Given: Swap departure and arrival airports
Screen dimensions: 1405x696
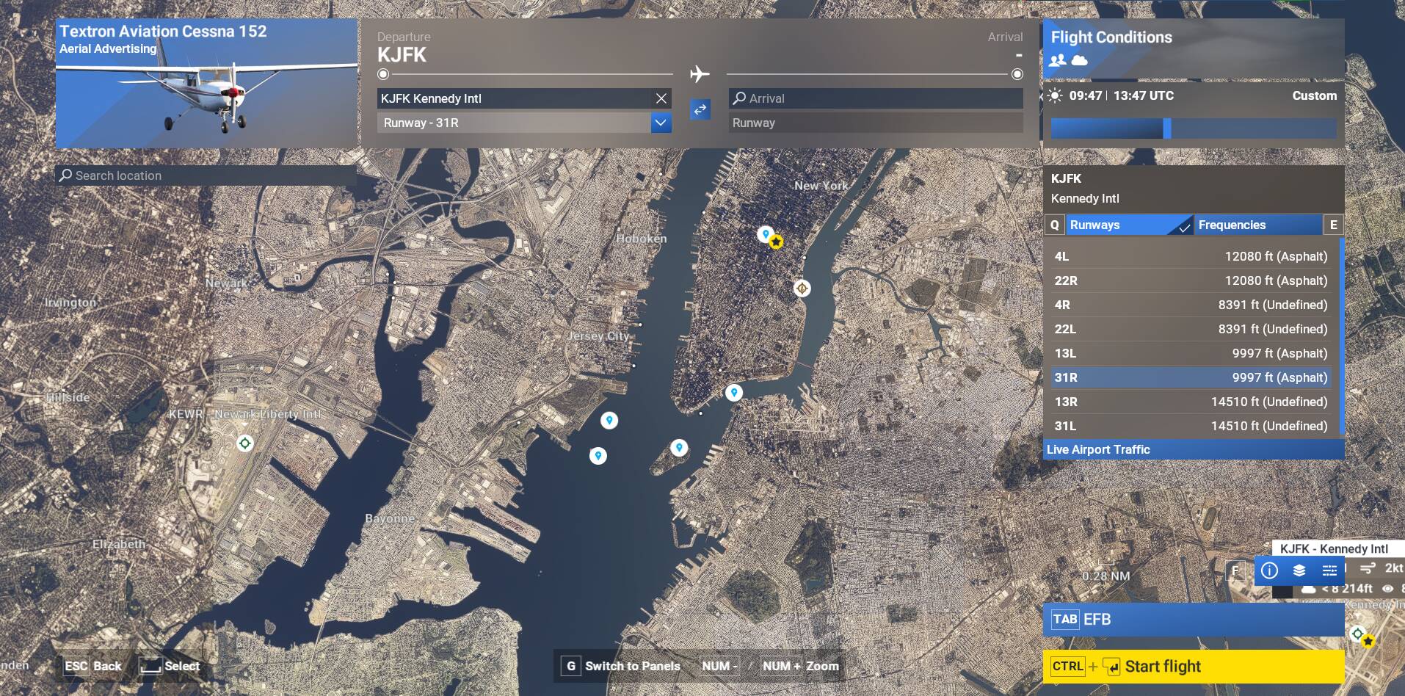Looking at the screenshot, I should [700, 110].
